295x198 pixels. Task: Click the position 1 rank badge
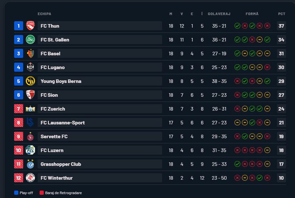19,26
